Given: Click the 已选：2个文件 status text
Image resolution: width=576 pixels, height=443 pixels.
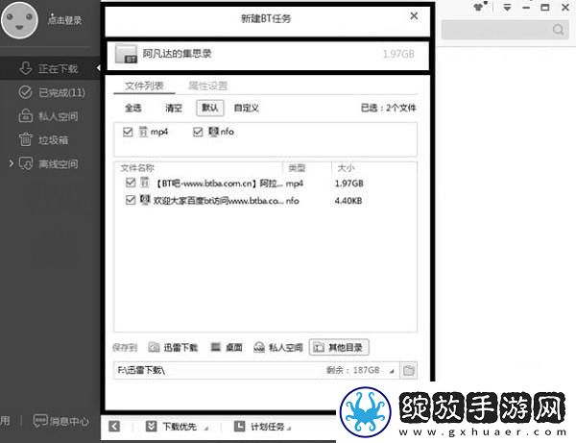Looking at the screenshot, I should pyautogui.click(x=388, y=108).
